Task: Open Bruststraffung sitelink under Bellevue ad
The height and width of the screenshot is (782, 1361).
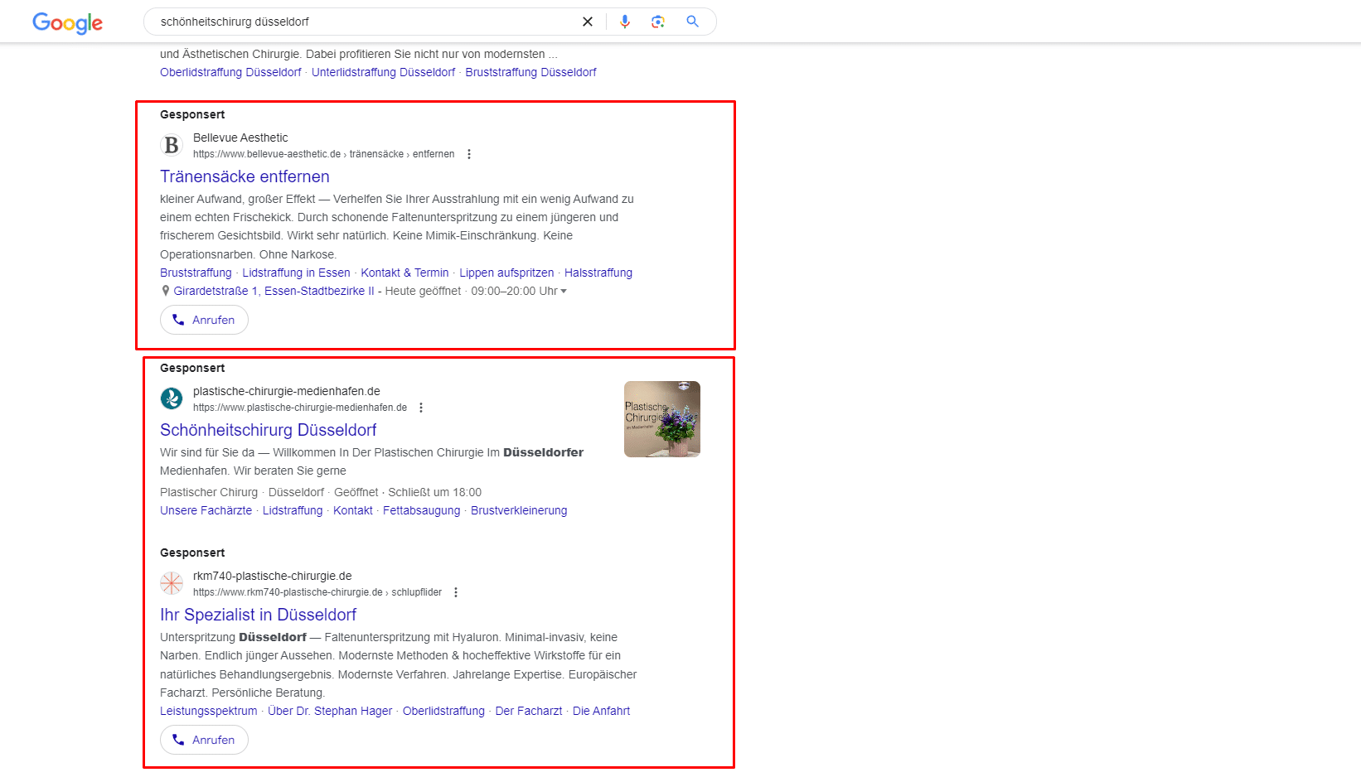Action: tap(196, 273)
